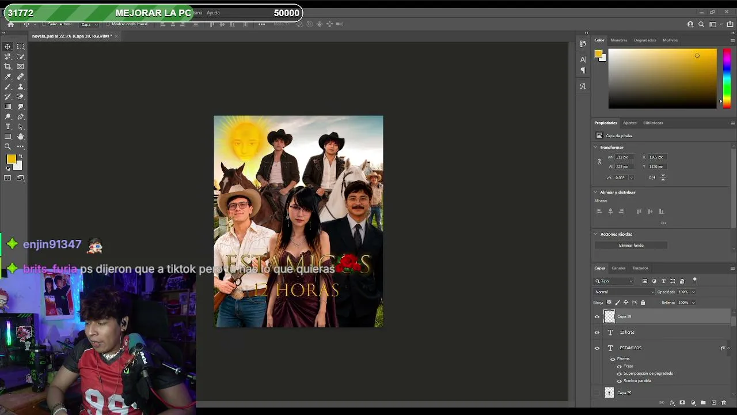The width and height of the screenshot is (737, 415).
Task: Toggle Superposición de degradado effect visibility
Action: coord(620,373)
